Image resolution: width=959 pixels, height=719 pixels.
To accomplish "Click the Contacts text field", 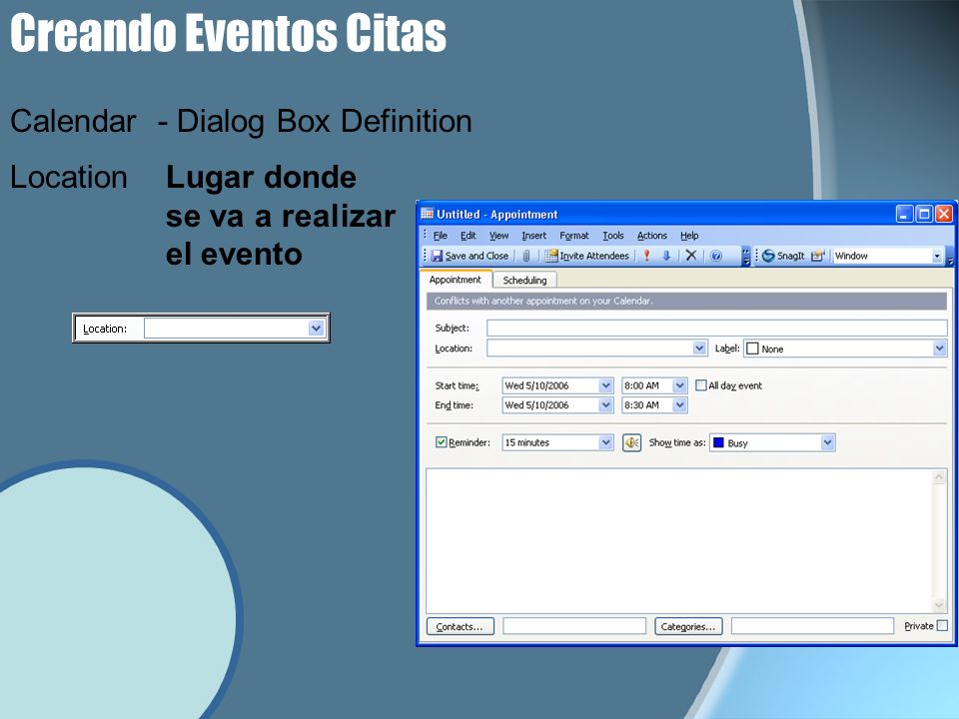I will point(574,626).
